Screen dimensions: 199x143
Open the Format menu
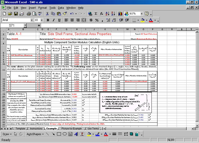click(x=43, y=8)
